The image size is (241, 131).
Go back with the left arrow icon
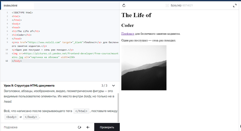[x=88, y=127]
